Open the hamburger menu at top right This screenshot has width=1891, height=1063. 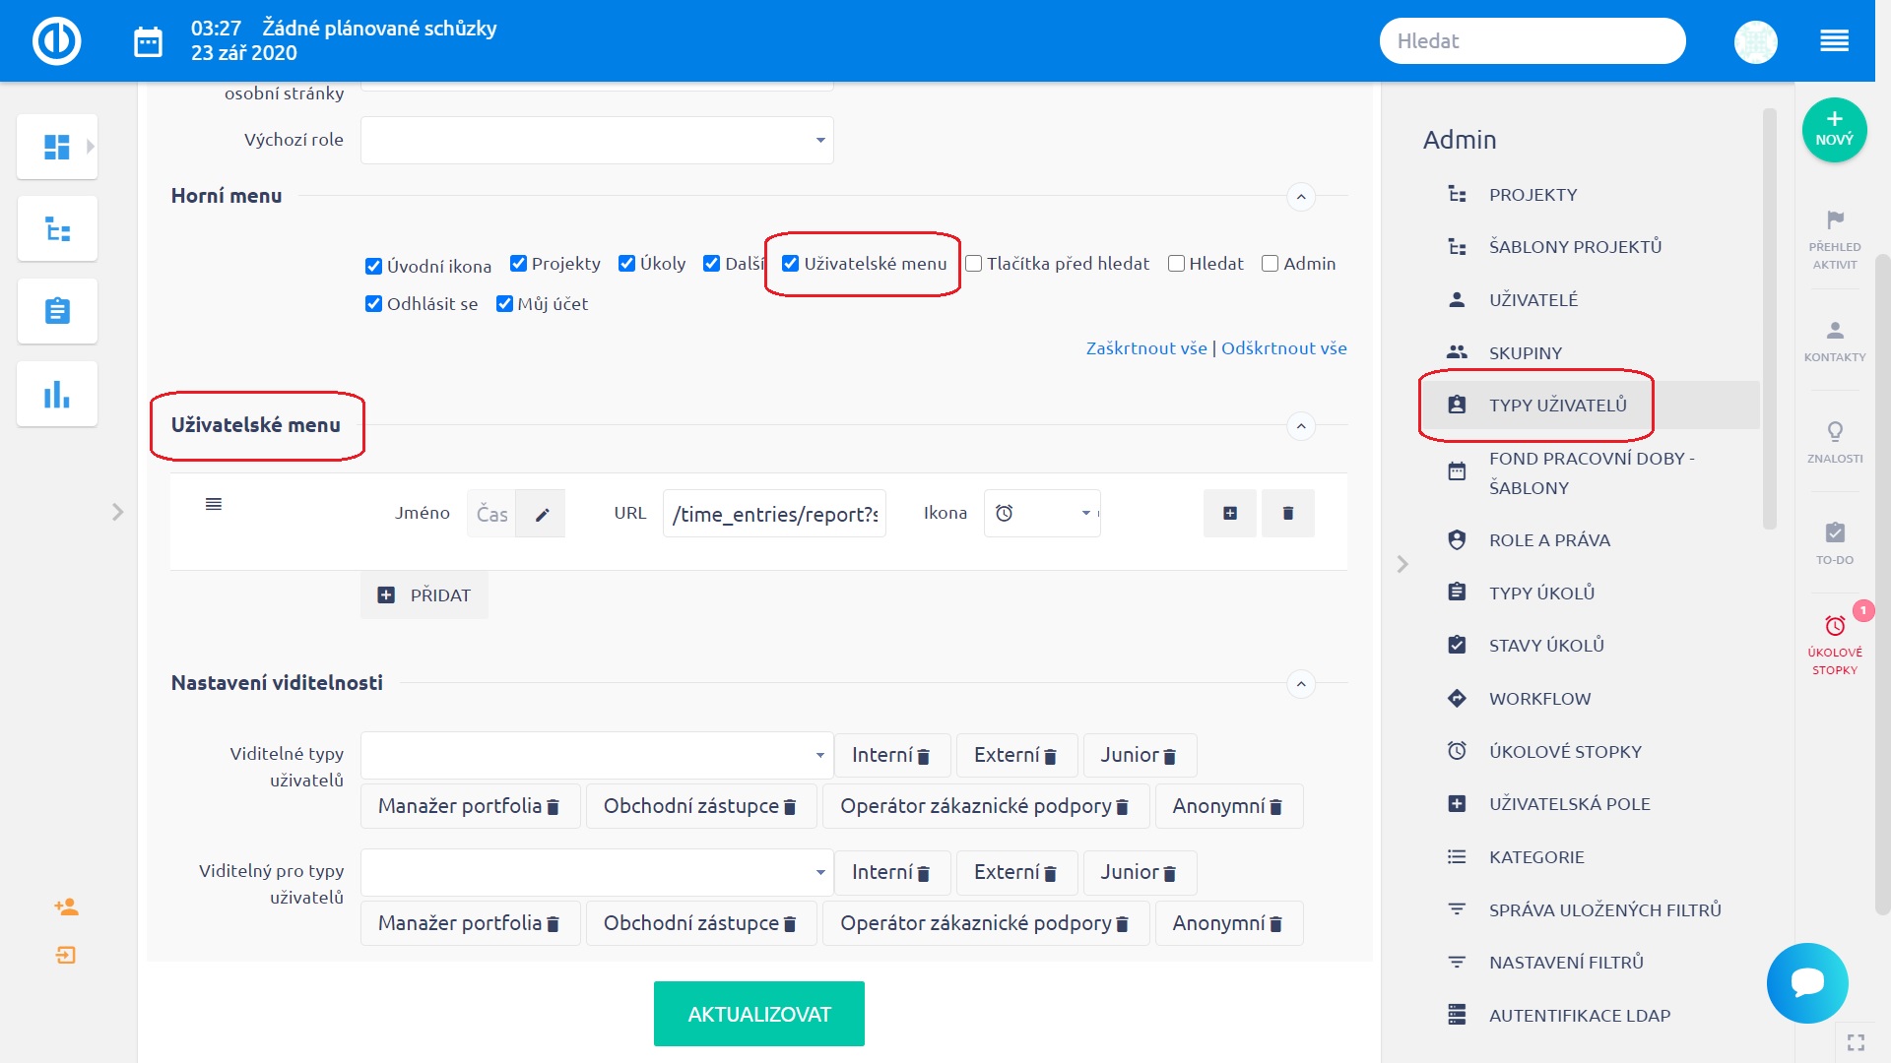pyautogui.click(x=1834, y=41)
